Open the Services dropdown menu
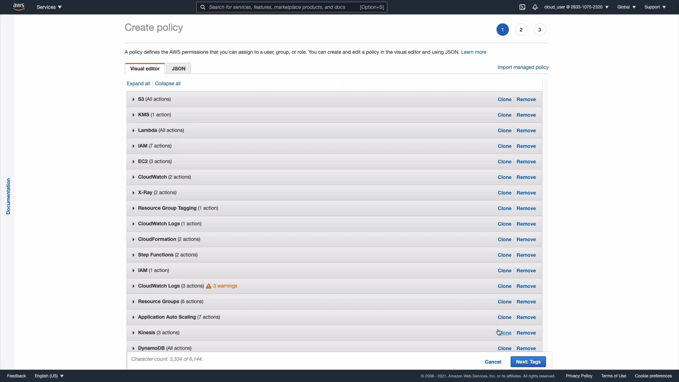679x382 pixels. pyautogui.click(x=49, y=7)
